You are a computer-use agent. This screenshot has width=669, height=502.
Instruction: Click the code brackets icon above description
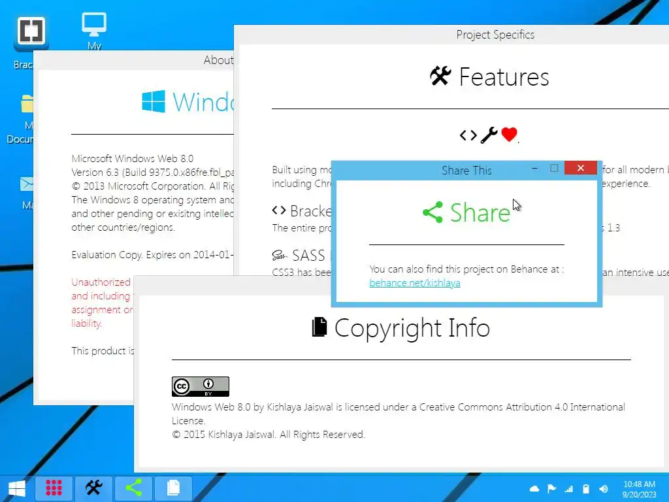pyautogui.click(x=468, y=135)
